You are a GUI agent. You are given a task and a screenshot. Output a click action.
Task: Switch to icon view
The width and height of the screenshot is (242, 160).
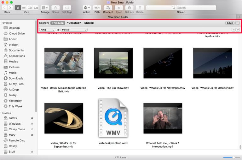coord(18,8)
